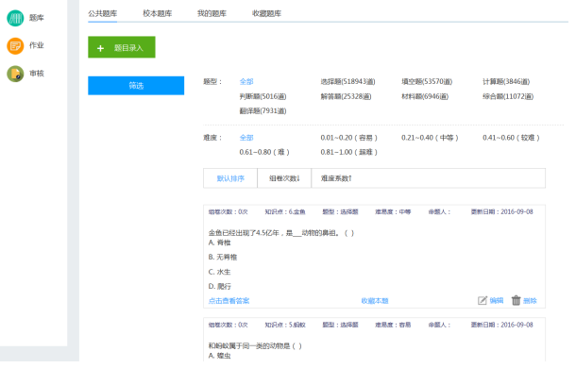
Task: Open the 审核 sidebar icon
Action: click(x=15, y=74)
